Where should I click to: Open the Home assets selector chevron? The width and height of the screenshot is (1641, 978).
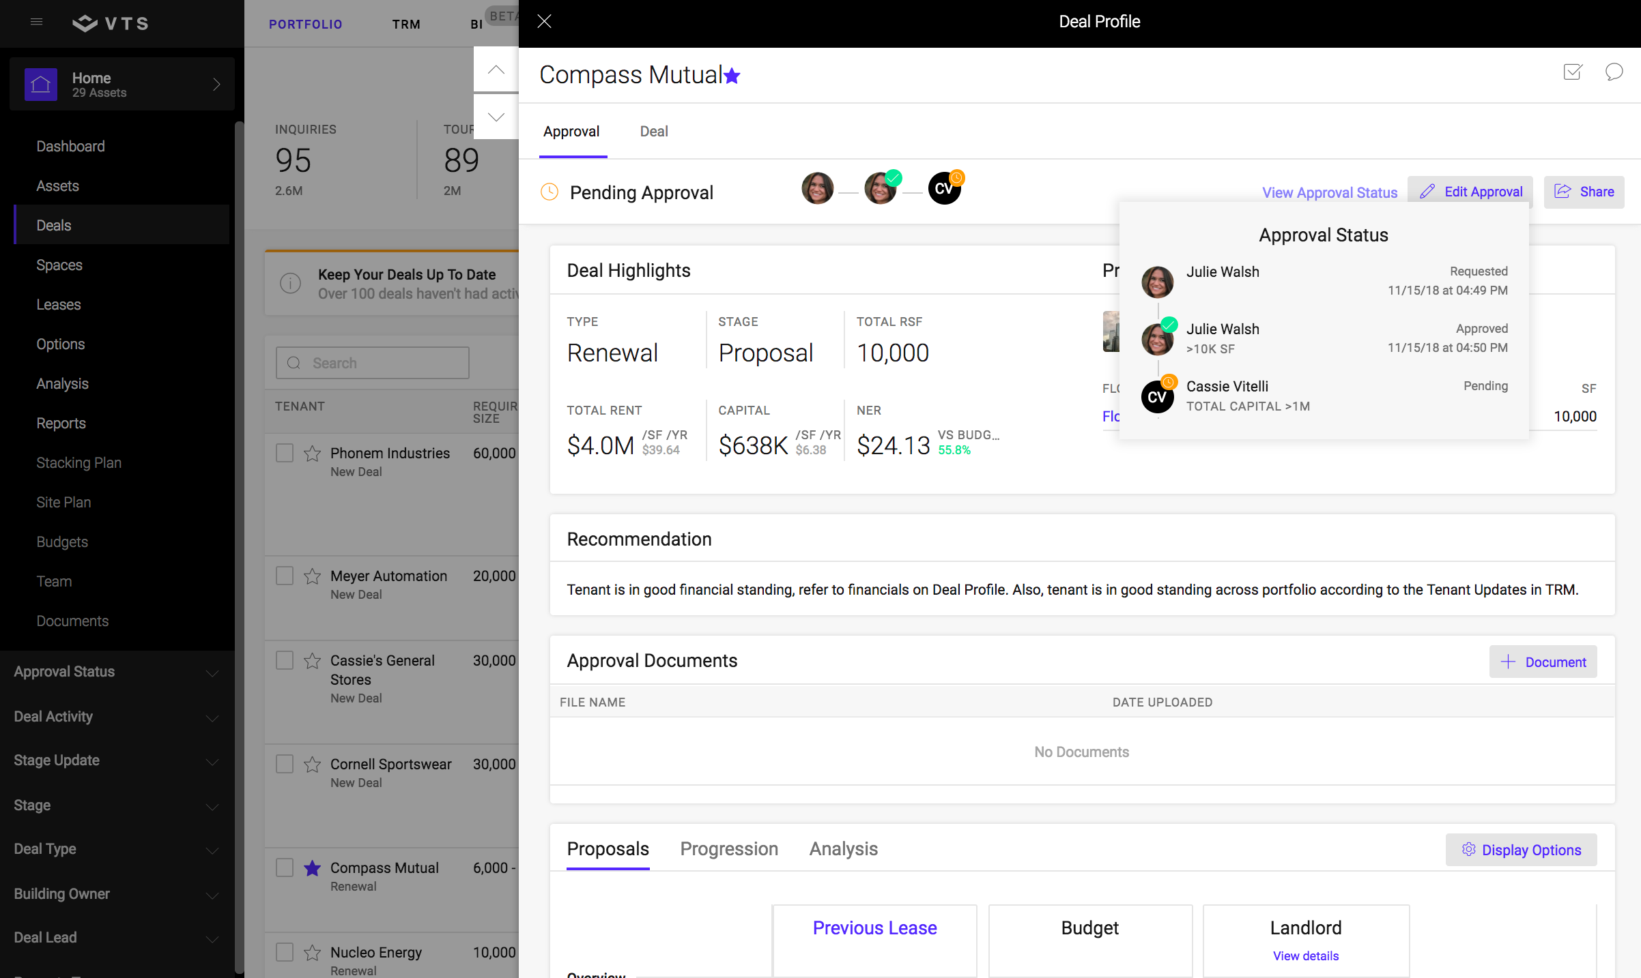pyautogui.click(x=216, y=85)
